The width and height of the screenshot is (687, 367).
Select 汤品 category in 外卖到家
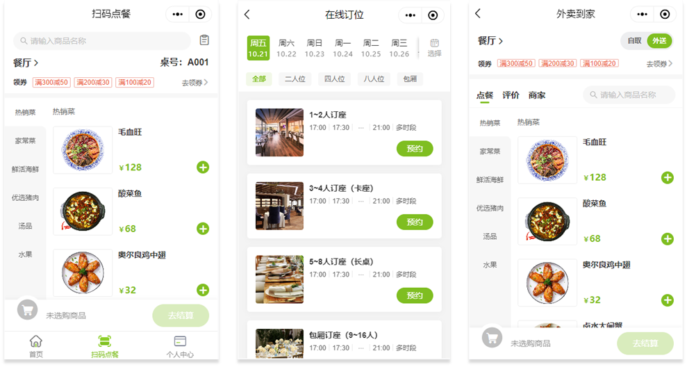click(490, 236)
